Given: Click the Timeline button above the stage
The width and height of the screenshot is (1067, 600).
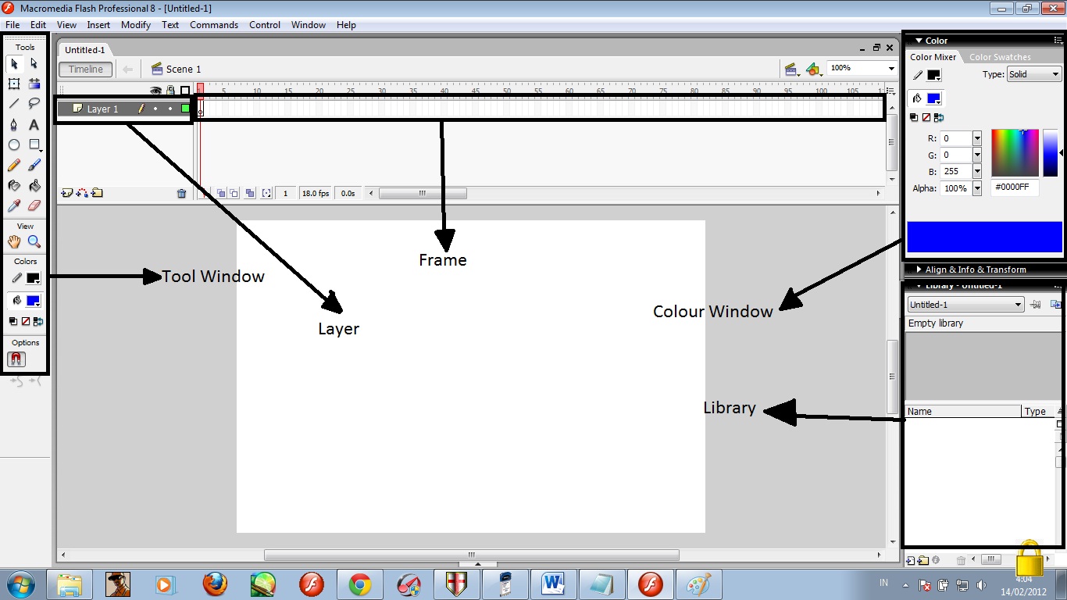Looking at the screenshot, I should tap(85, 69).
